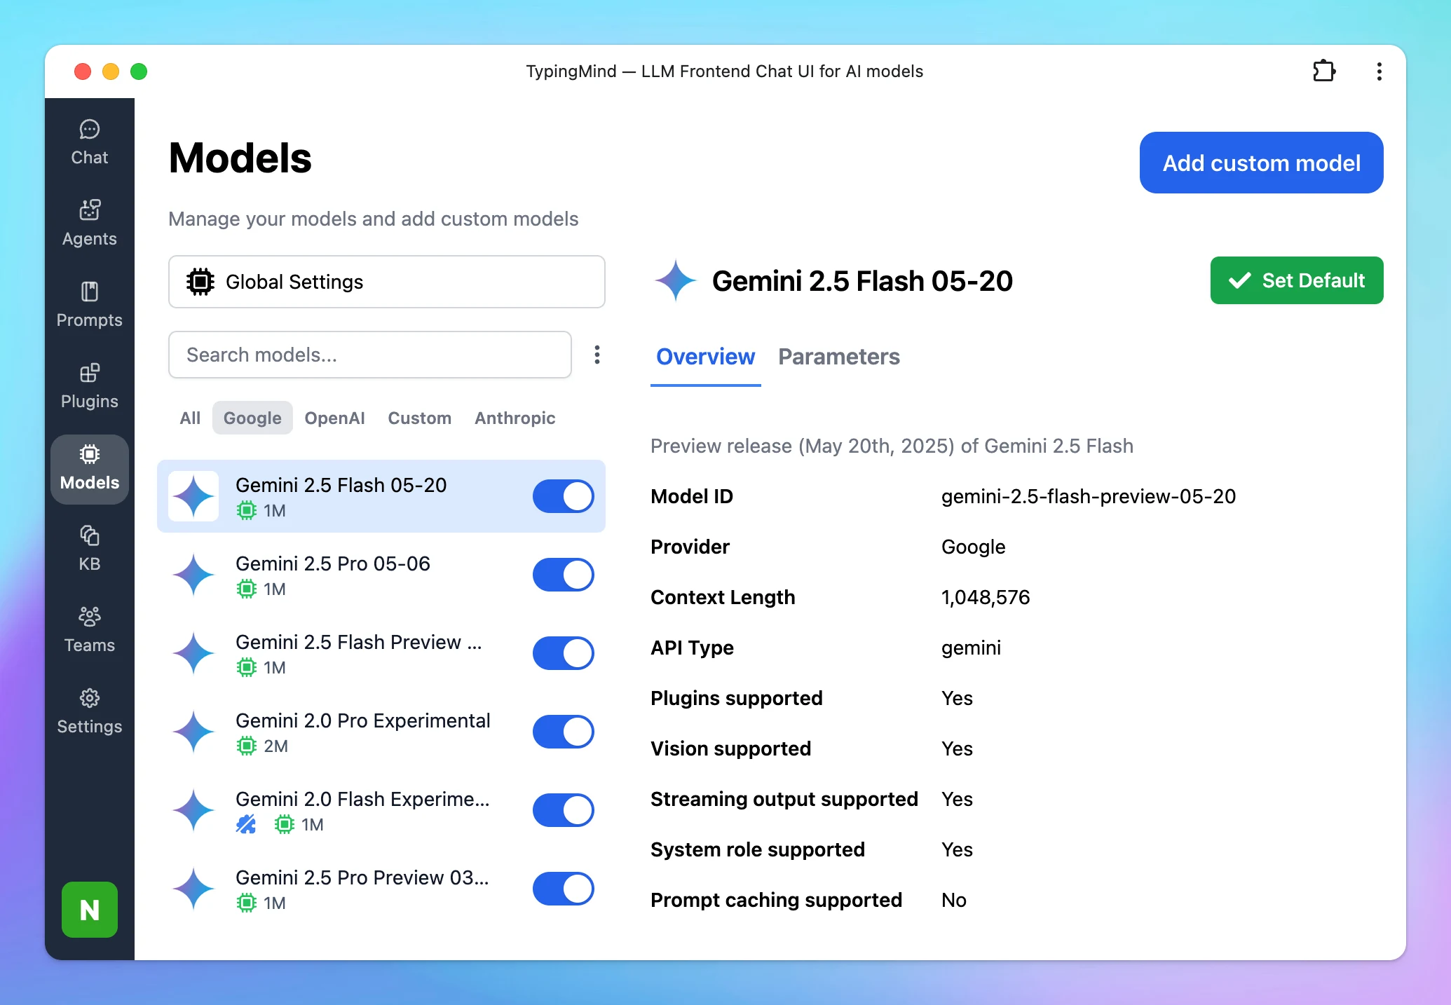The image size is (1451, 1005).
Task: Filter models by Anthropic
Action: [515, 418]
